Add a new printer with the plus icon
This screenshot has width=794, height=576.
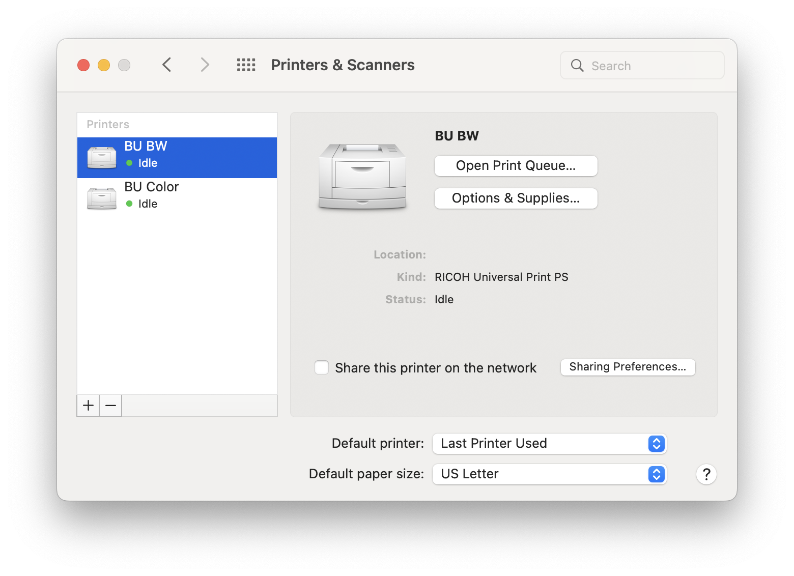pos(88,406)
